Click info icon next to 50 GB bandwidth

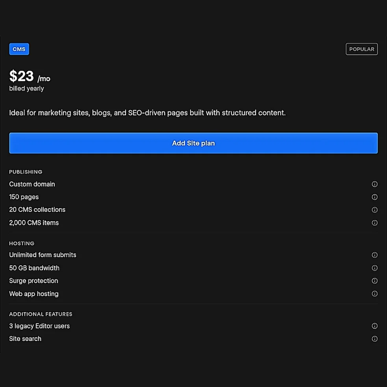click(374, 268)
